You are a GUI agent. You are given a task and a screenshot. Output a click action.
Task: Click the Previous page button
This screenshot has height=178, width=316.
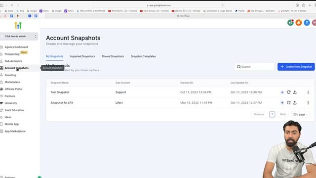pos(259,114)
